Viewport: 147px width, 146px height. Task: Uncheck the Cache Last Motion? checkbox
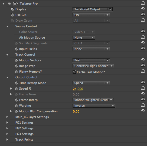(x=74, y=72)
